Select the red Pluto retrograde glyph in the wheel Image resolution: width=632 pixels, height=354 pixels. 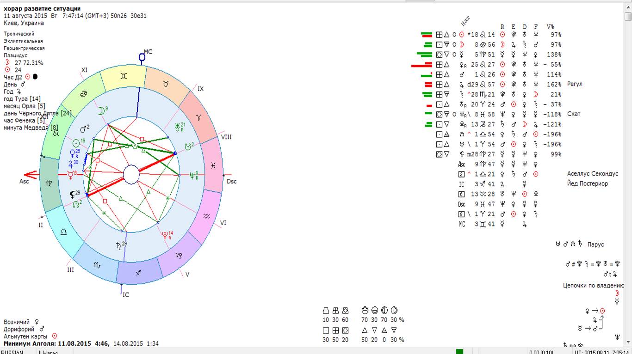pyautogui.click(x=165, y=235)
